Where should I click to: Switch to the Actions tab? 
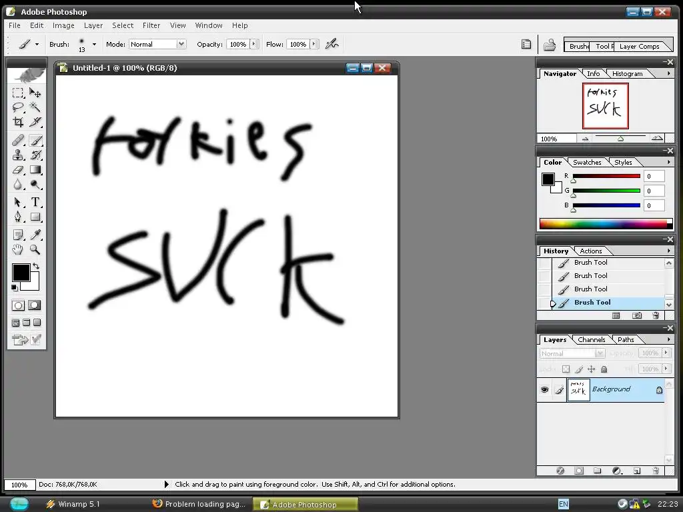[x=591, y=251]
